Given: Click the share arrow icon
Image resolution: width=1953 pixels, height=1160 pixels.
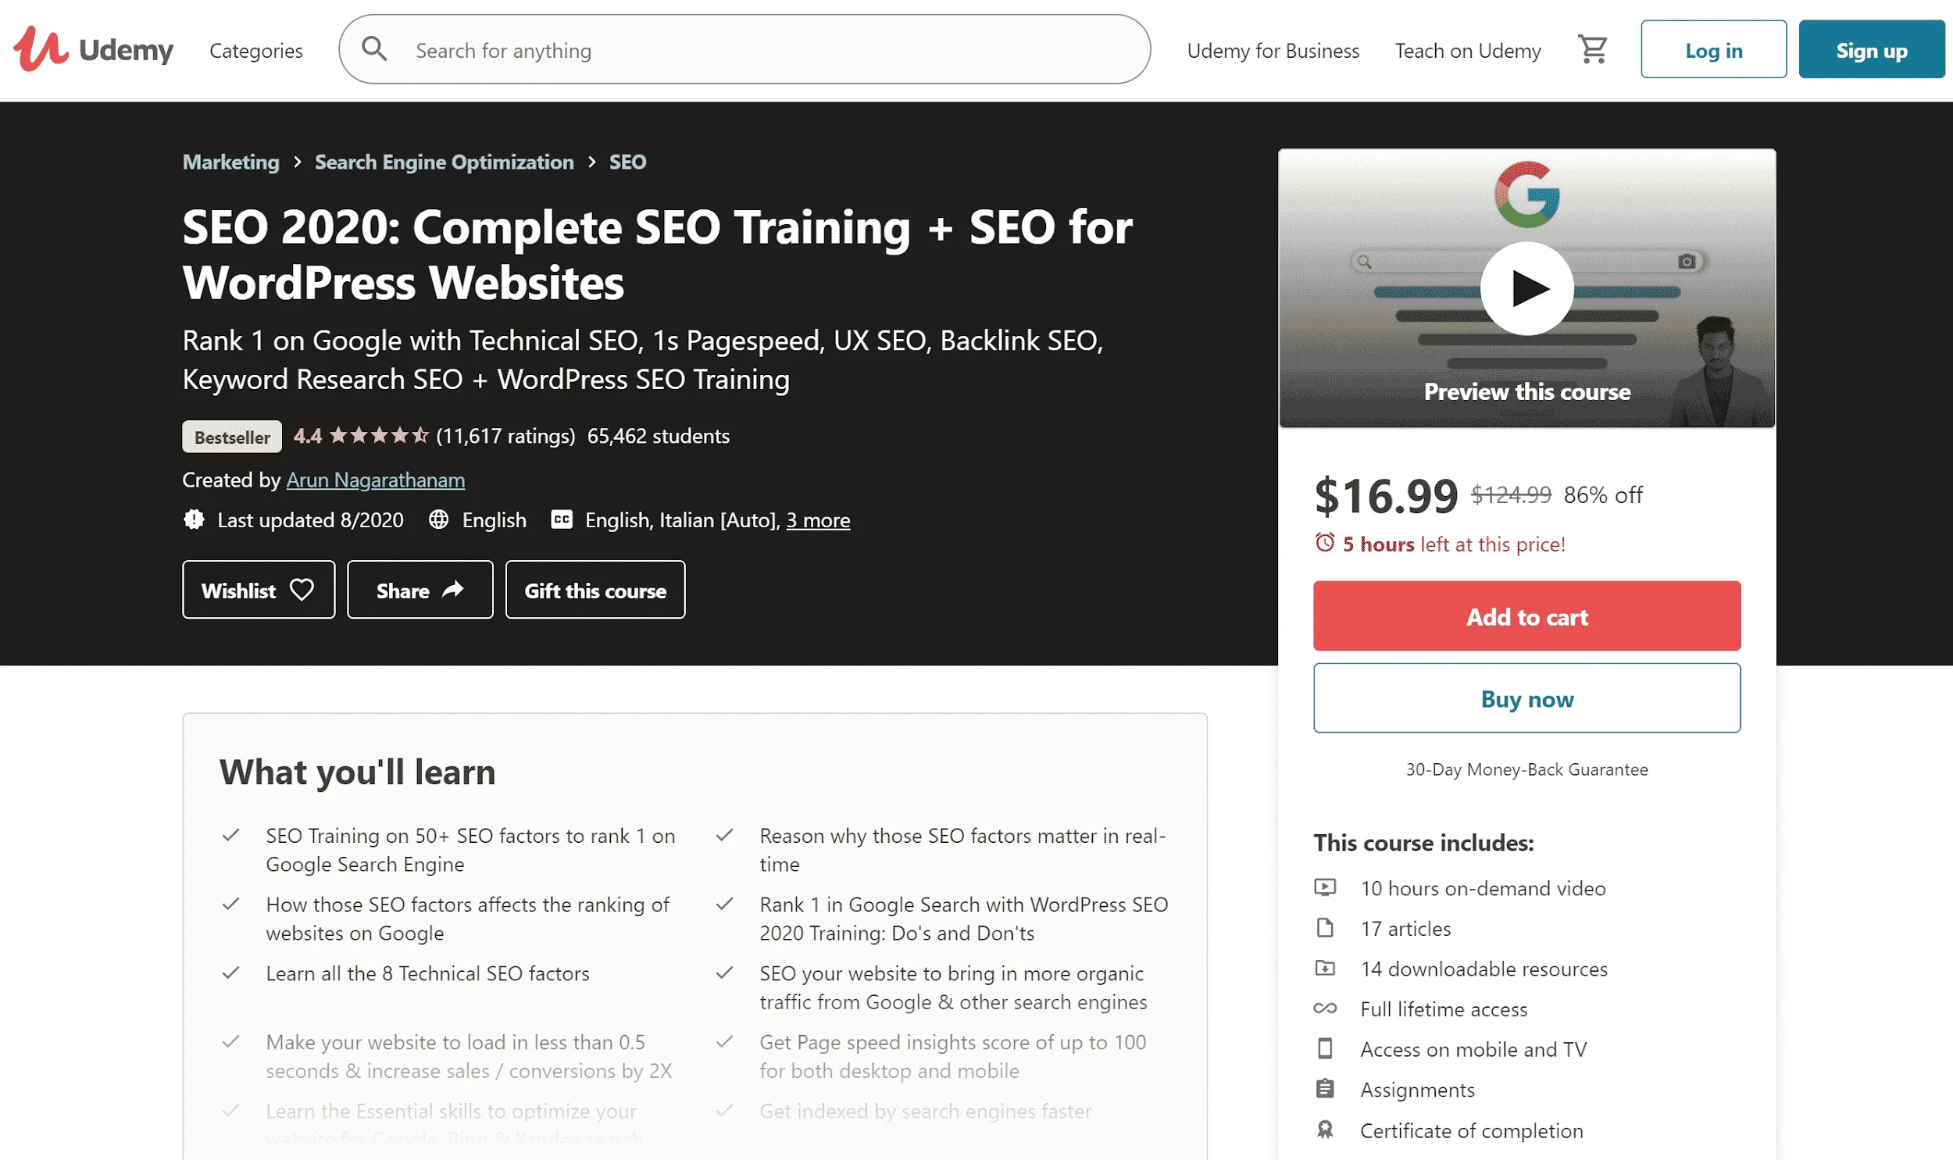Looking at the screenshot, I should point(453,590).
